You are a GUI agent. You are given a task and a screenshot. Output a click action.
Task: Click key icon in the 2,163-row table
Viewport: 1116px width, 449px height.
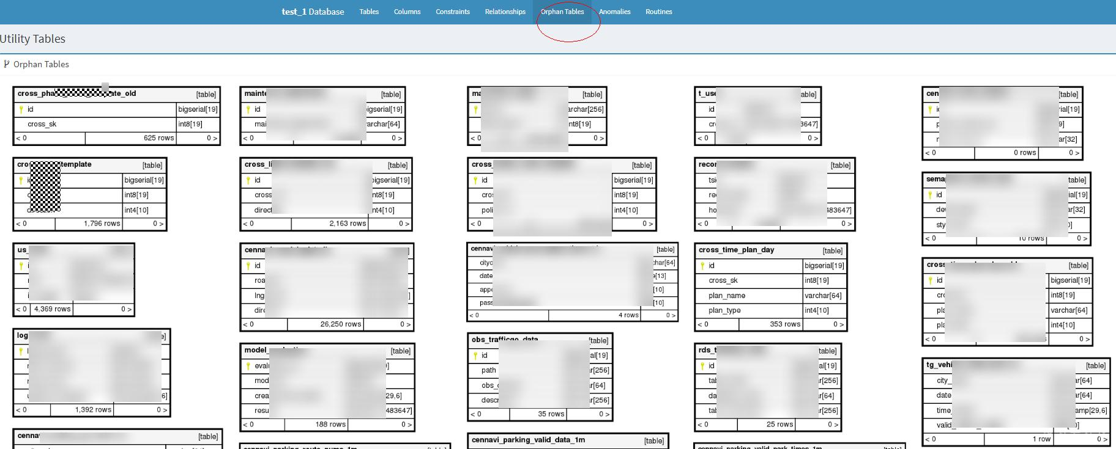pyautogui.click(x=248, y=180)
